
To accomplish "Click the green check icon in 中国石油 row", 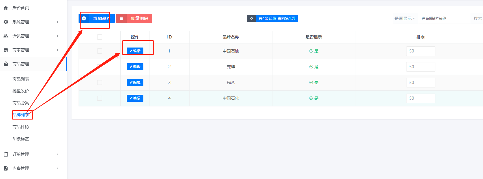I will point(311,51).
